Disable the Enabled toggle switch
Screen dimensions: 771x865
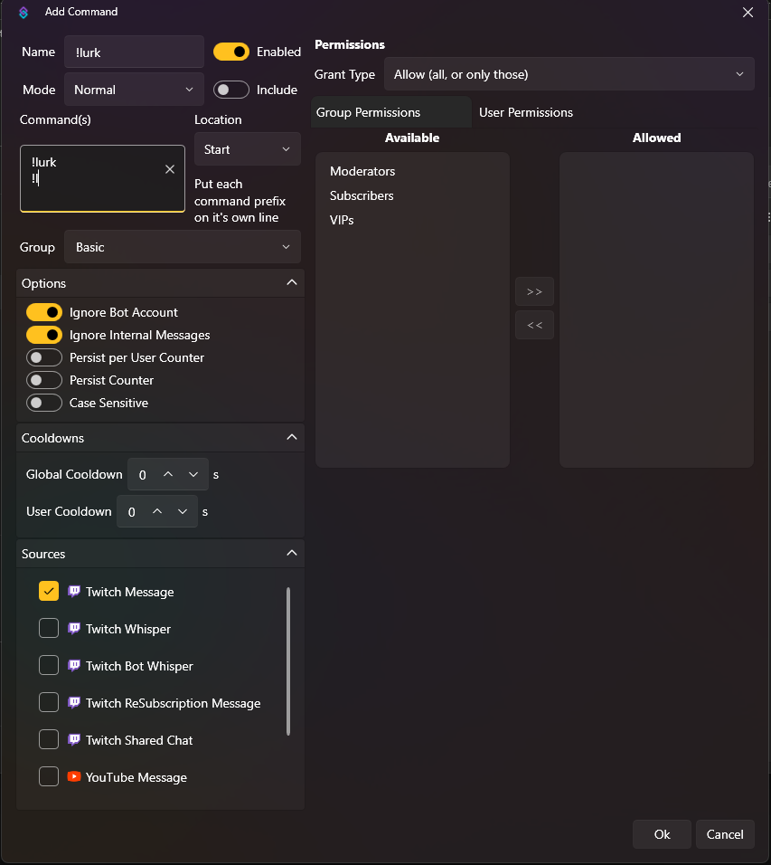pos(231,52)
